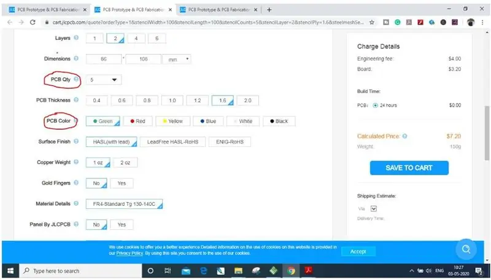
Task: Open the Calculated Price help icon
Action: coord(404,136)
